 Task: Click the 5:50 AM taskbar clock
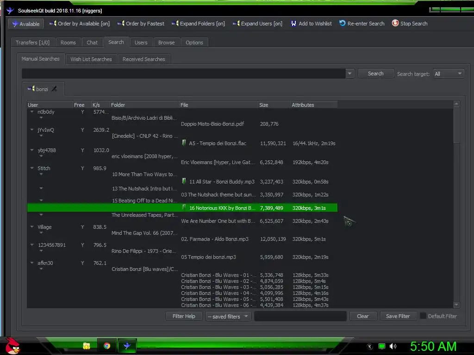click(433, 346)
